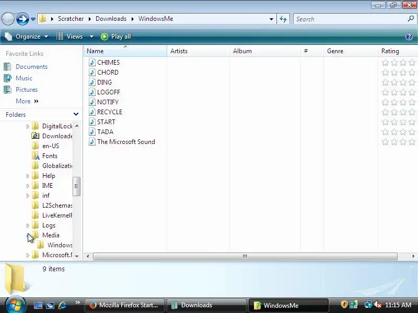Switch to Downloads taskbar button
The image size is (418, 313).
(x=206, y=305)
